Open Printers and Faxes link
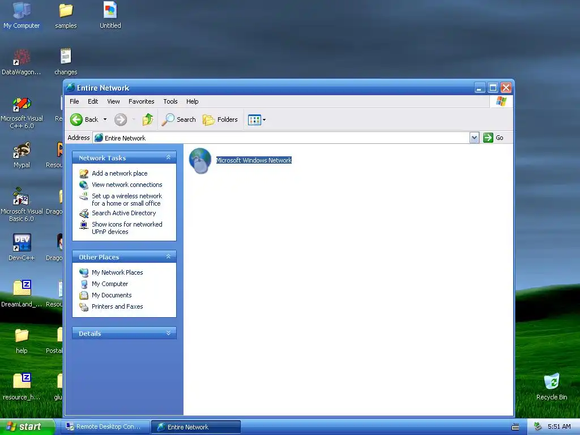 tap(117, 306)
